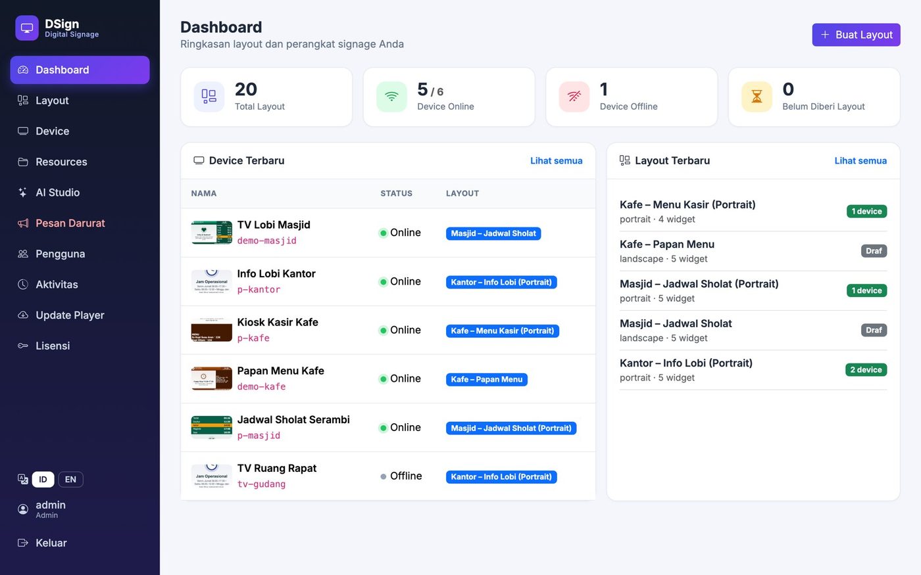Open Kiosk Kasir Kafe device thumbnail
The width and height of the screenshot is (921, 575).
coord(211,330)
